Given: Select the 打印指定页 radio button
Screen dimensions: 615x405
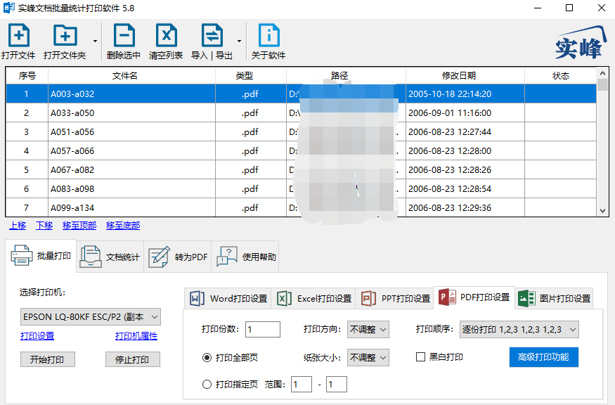Looking at the screenshot, I should [207, 384].
